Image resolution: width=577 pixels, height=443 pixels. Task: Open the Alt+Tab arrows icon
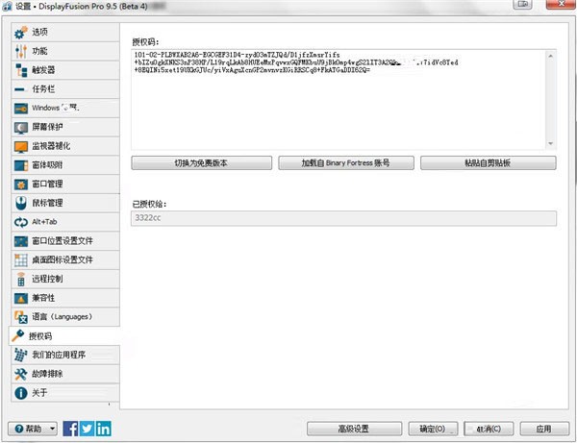tap(20, 222)
